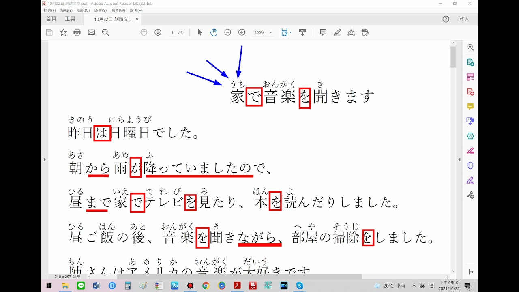Viewport: 519px width, 292px height.
Task: Open the sign document pen tool
Action: 351,32
